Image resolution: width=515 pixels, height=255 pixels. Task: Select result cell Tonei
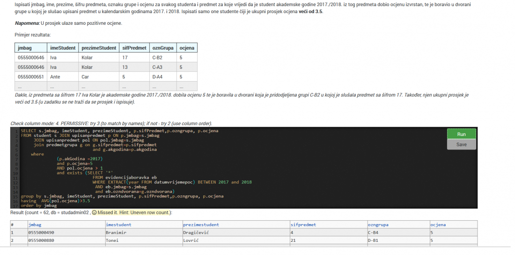click(144, 240)
